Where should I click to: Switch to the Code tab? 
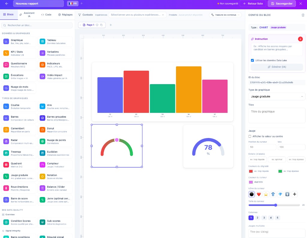(x=47, y=14)
